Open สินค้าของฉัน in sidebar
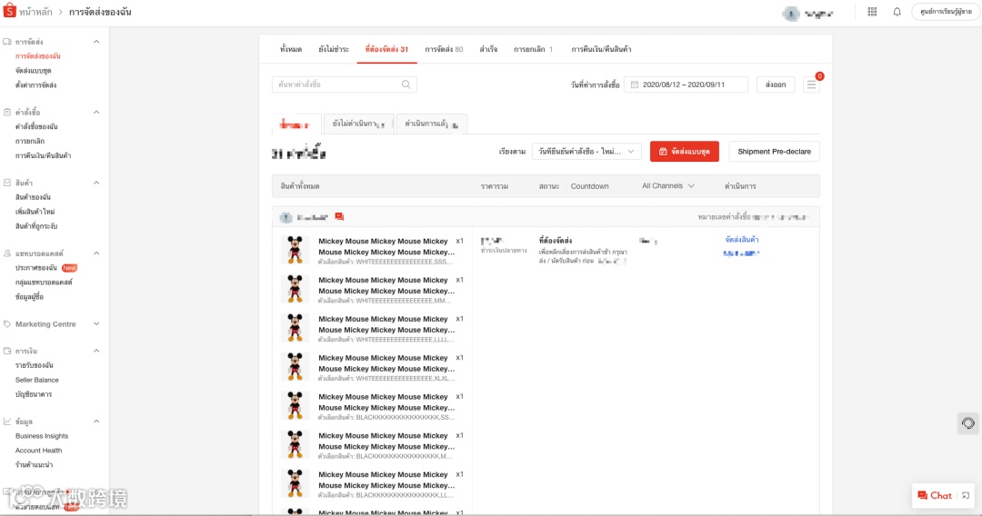Image resolution: width=982 pixels, height=516 pixels. pyautogui.click(x=33, y=197)
